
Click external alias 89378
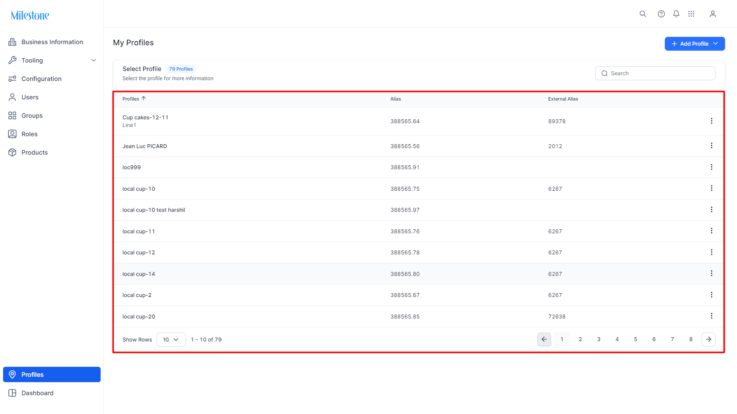point(556,121)
